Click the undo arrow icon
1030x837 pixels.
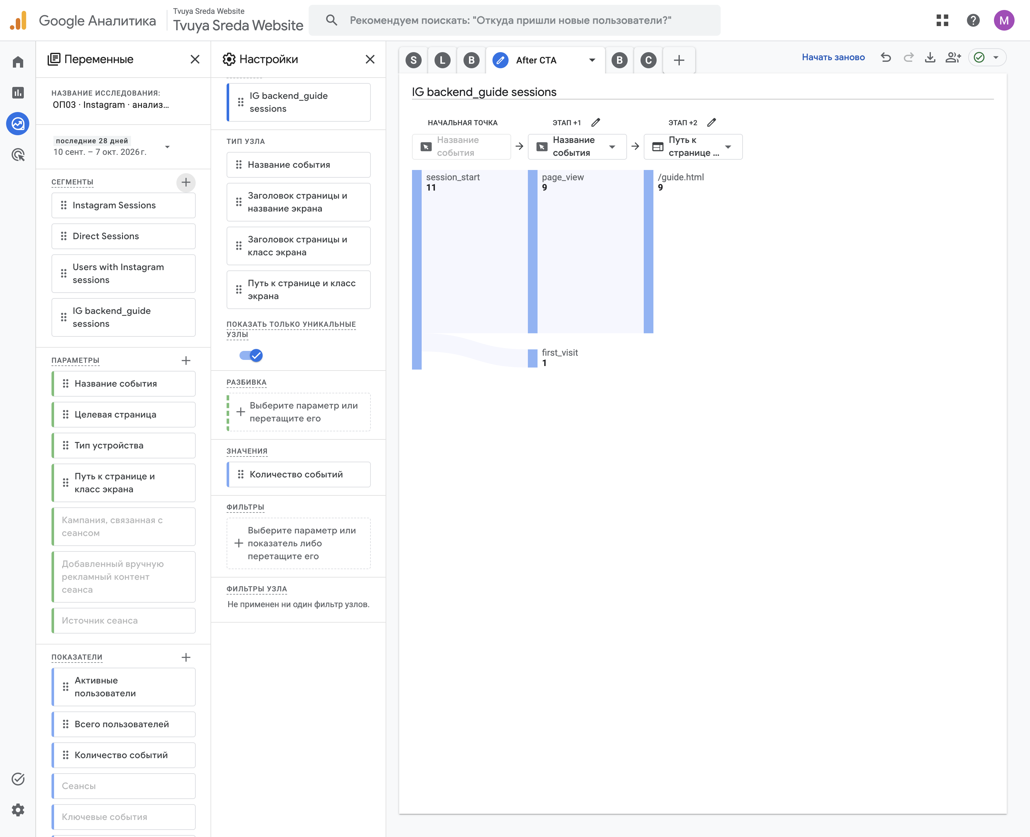click(886, 57)
